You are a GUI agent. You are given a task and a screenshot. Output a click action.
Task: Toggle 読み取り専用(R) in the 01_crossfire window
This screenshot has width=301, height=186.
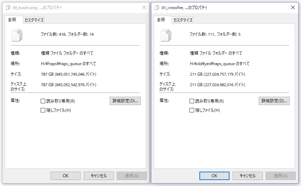point(192,101)
